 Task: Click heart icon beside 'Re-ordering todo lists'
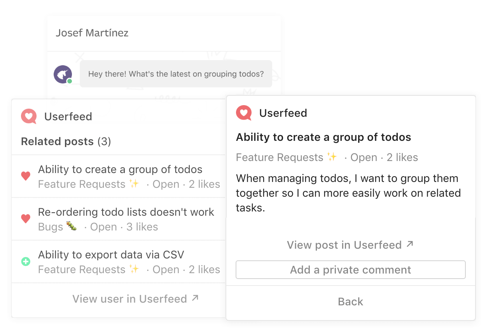(26, 219)
